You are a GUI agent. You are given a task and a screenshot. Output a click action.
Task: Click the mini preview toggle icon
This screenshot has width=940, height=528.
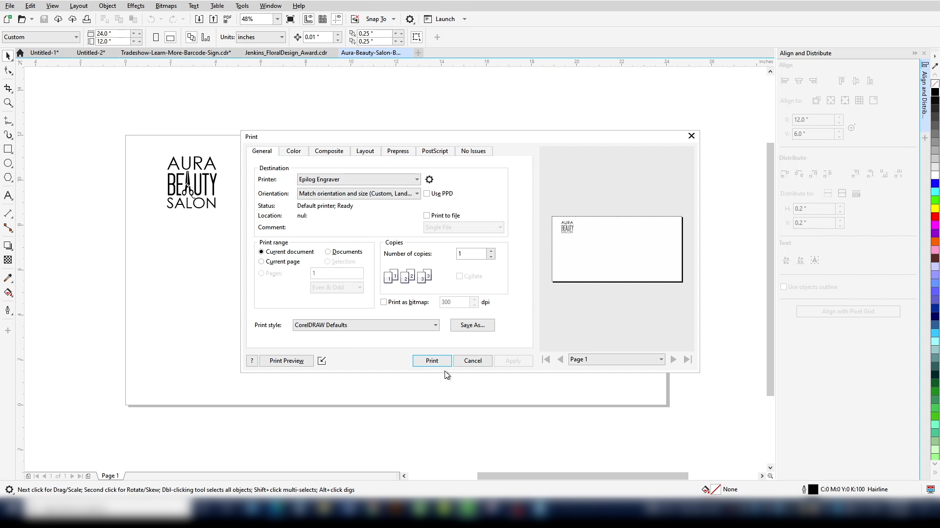(x=322, y=361)
